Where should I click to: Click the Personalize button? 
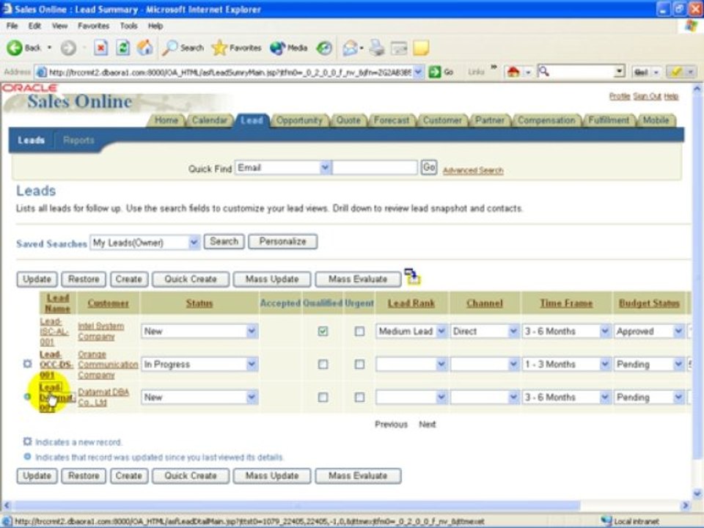282,241
